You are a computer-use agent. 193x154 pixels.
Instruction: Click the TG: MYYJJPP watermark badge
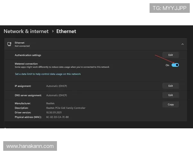click(170, 8)
